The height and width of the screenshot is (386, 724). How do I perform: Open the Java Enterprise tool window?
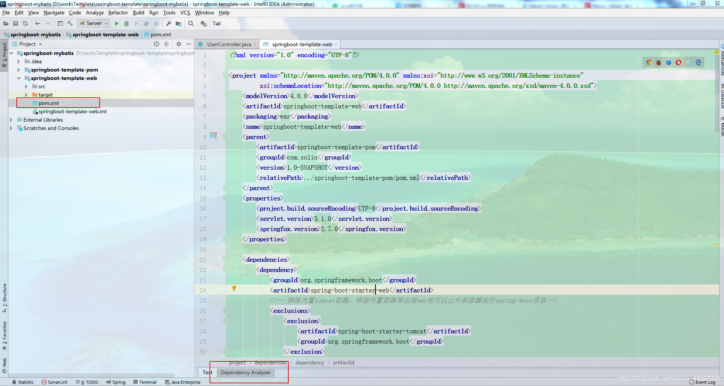coord(183,382)
